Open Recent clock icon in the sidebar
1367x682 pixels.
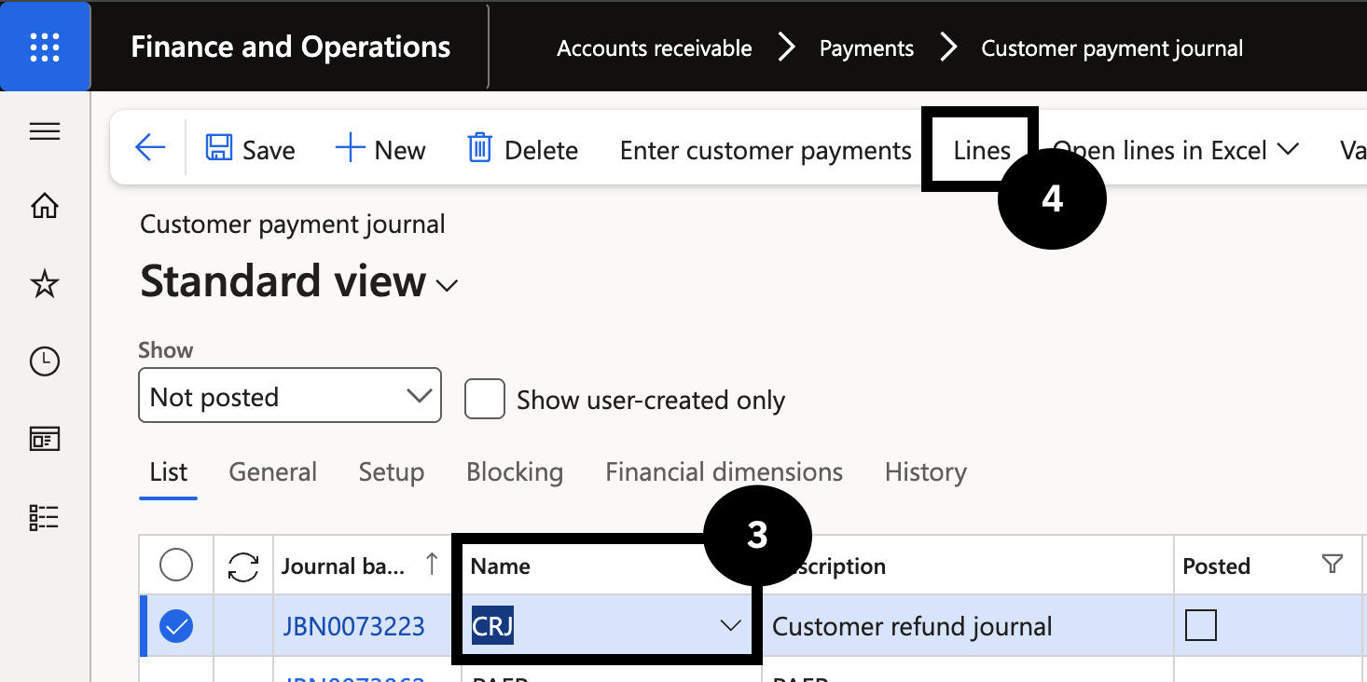click(45, 361)
